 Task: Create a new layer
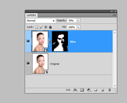coord(102,90)
